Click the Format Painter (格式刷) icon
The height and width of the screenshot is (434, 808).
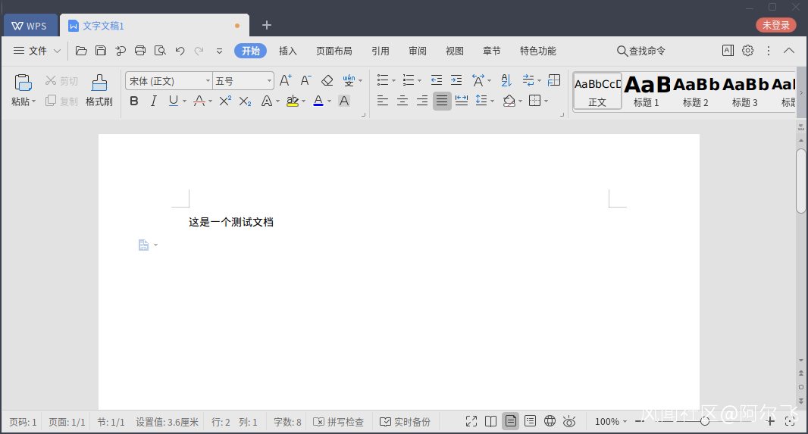click(99, 83)
